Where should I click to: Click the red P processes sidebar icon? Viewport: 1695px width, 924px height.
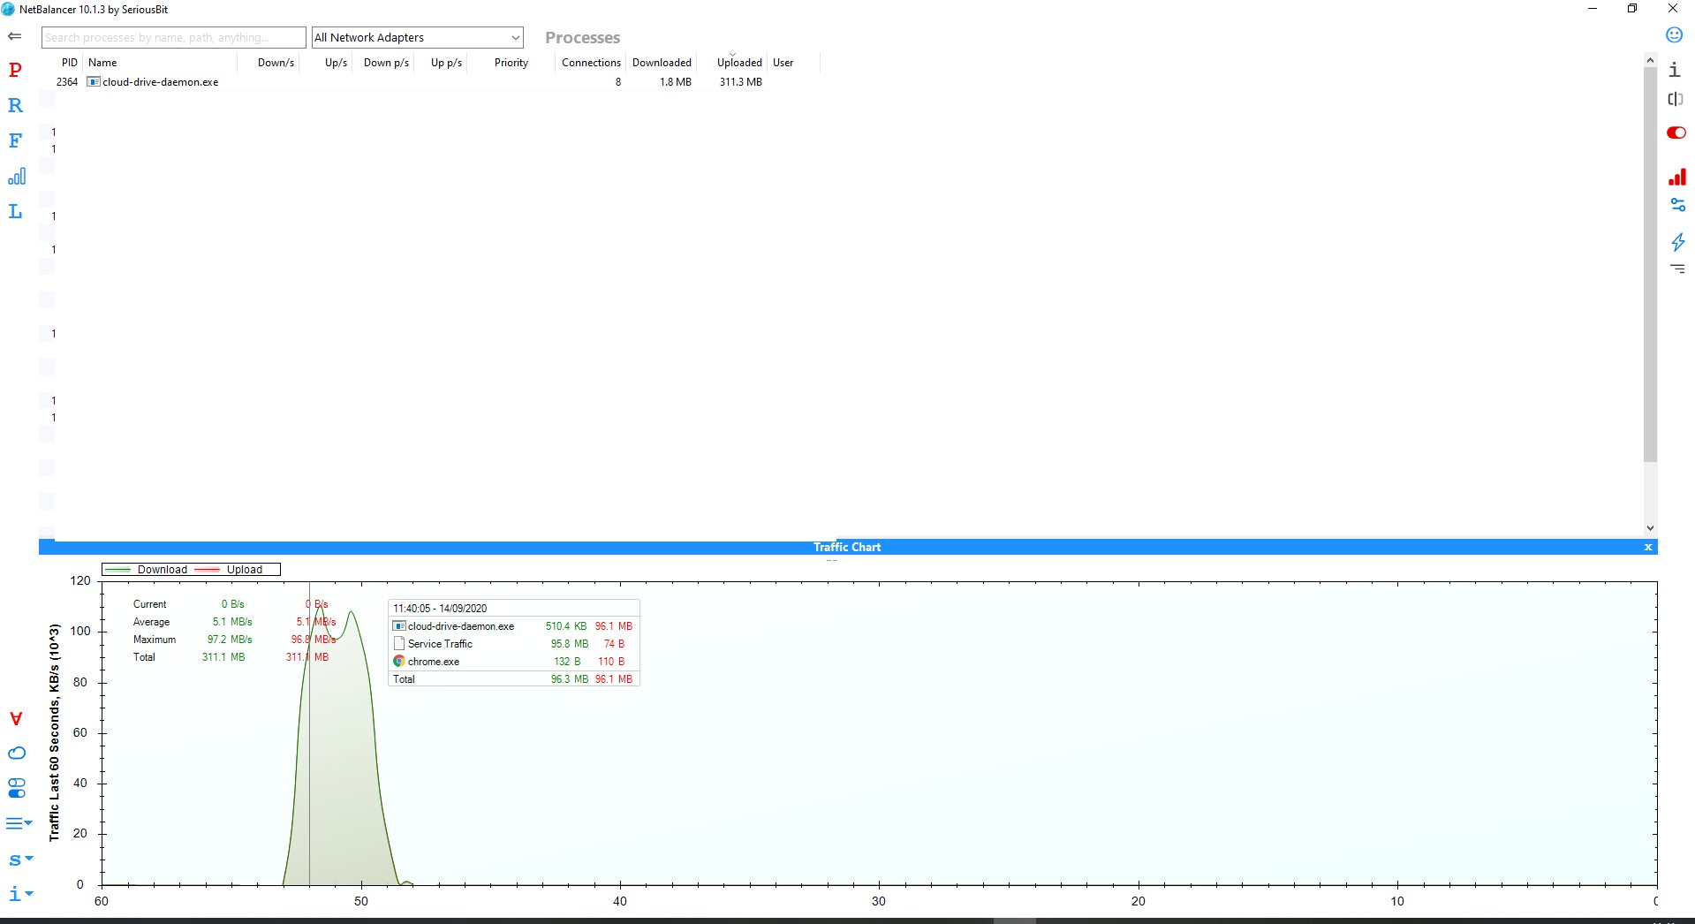pyautogui.click(x=15, y=70)
